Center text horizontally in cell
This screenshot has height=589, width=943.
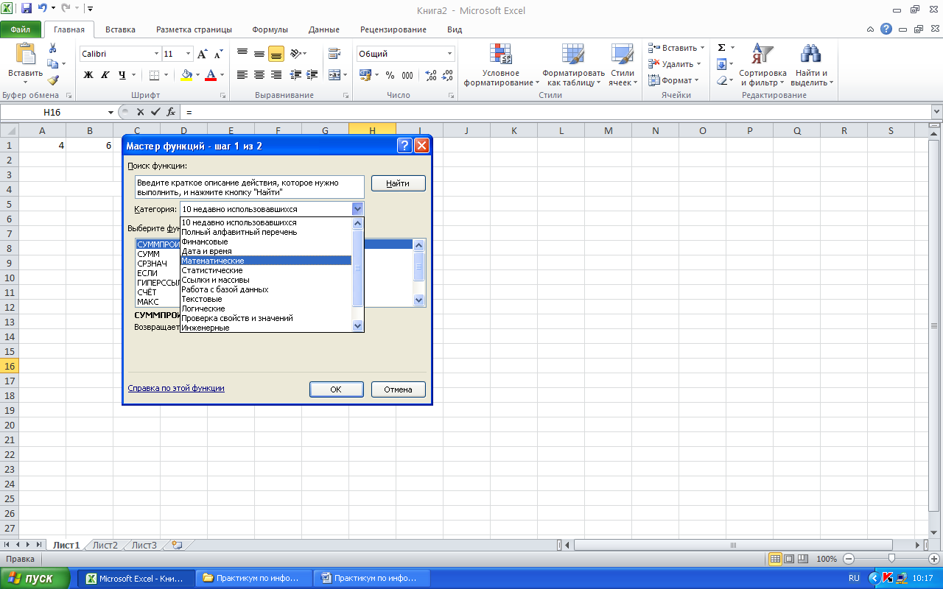tap(259, 74)
